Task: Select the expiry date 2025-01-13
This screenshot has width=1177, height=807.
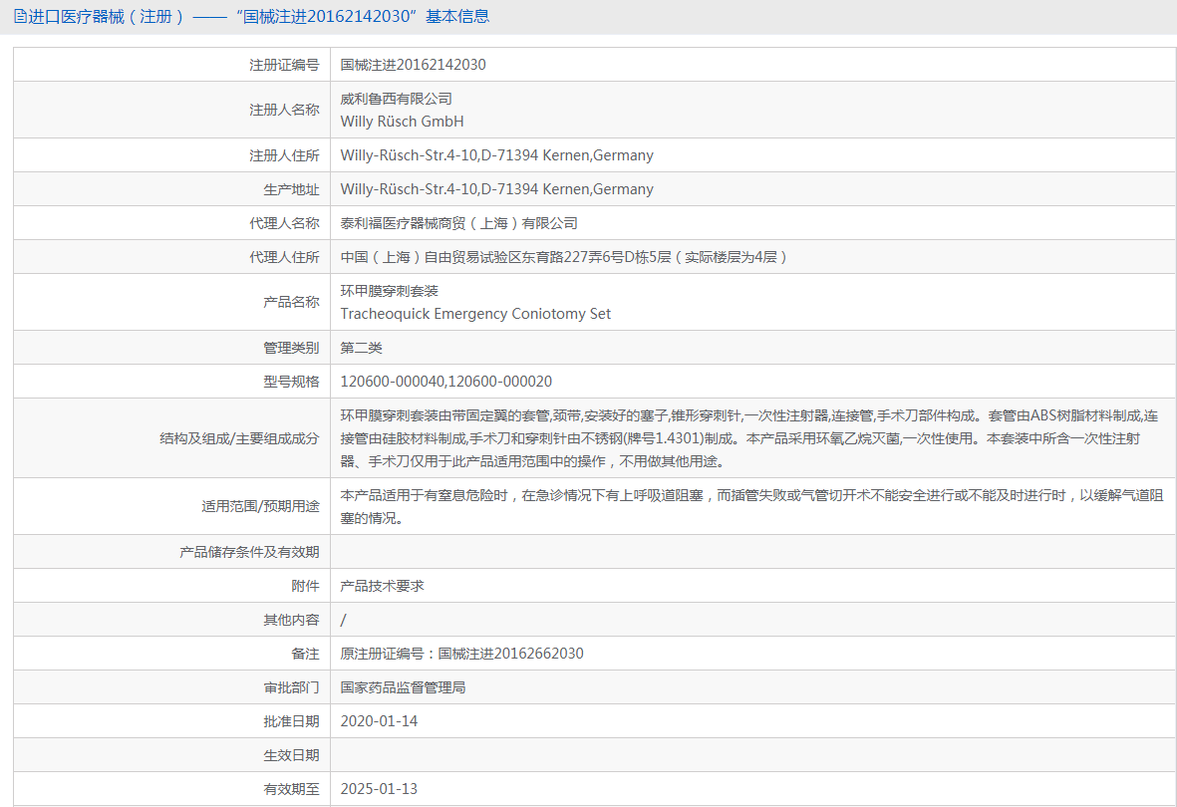Action: (x=379, y=789)
